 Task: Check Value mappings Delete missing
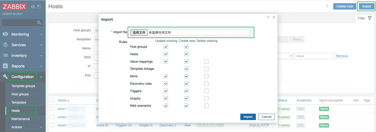[206, 61]
